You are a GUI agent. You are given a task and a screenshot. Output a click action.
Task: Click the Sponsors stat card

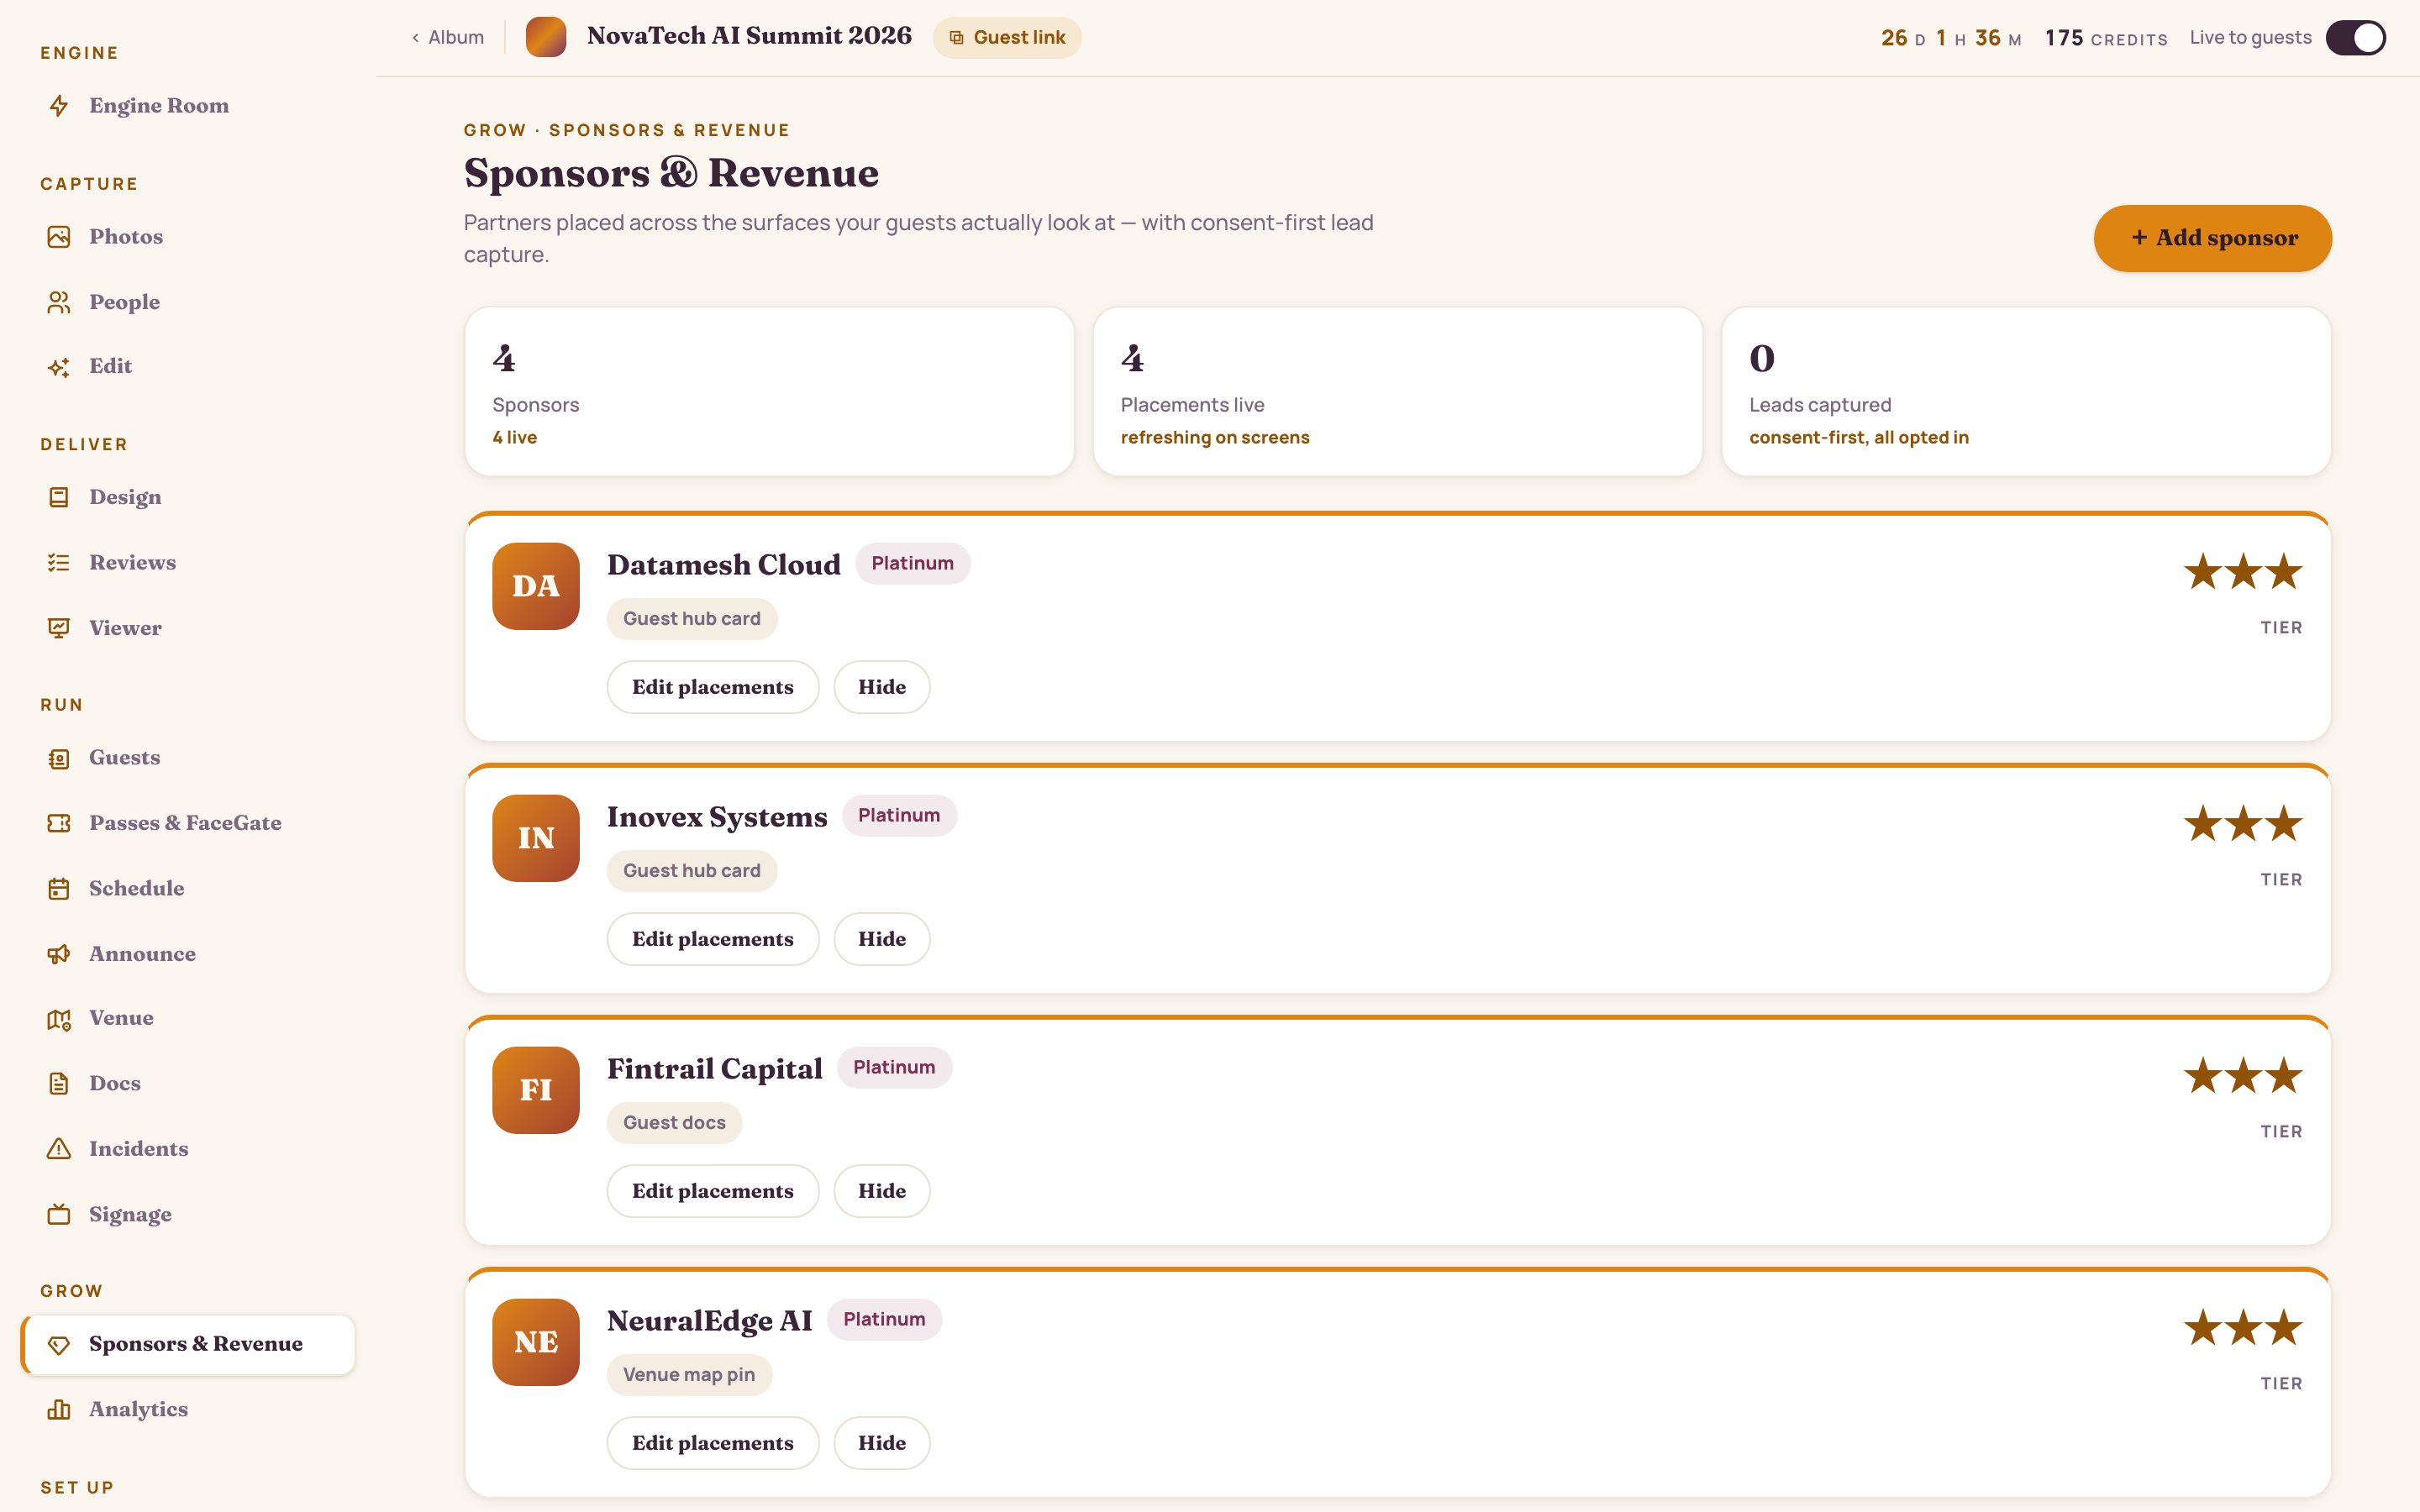(x=769, y=391)
